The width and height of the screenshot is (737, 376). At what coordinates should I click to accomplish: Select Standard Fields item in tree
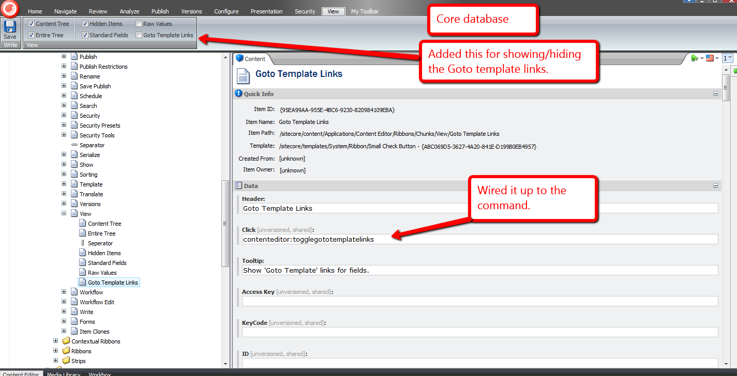107,263
